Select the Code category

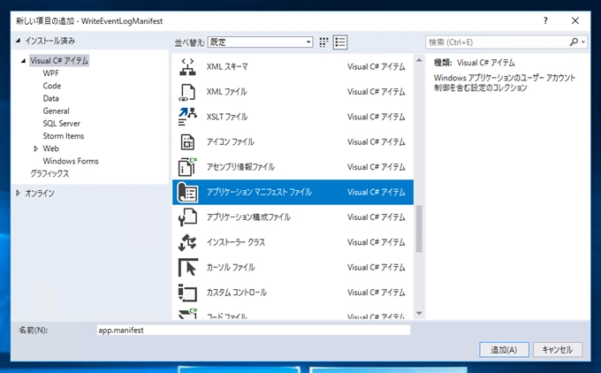click(52, 86)
